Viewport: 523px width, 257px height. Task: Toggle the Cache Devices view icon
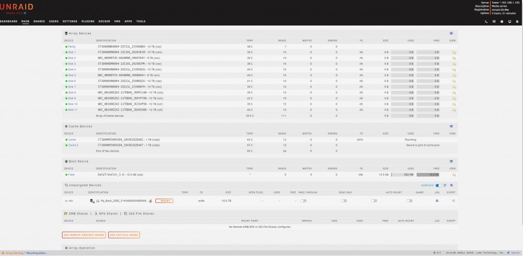pos(451,126)
